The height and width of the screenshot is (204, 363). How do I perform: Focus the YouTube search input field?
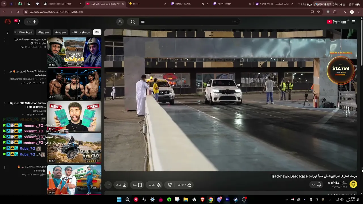tap(189, 22)
